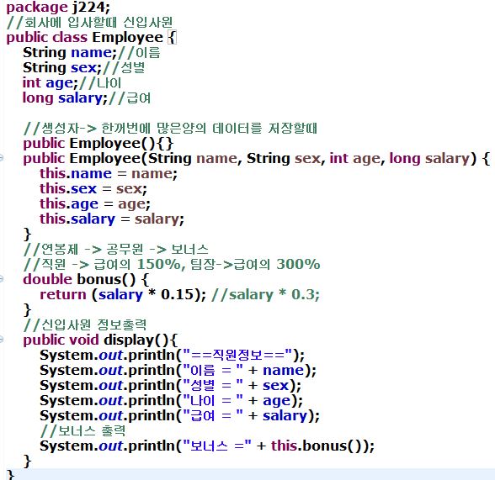
Task: Click this.salary = salary statement
Action: click(112, 219)
